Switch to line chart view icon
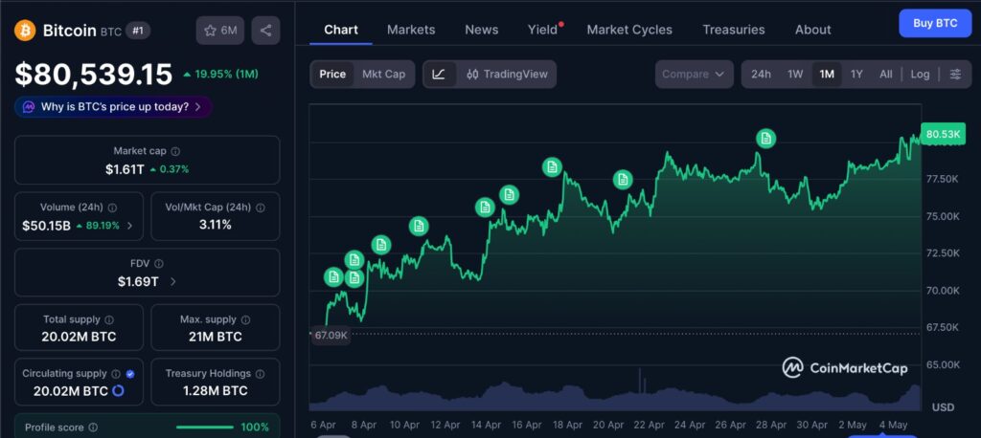Image resolution: width=981 pixels, height=438 pixels. click(x=439, y=74)
